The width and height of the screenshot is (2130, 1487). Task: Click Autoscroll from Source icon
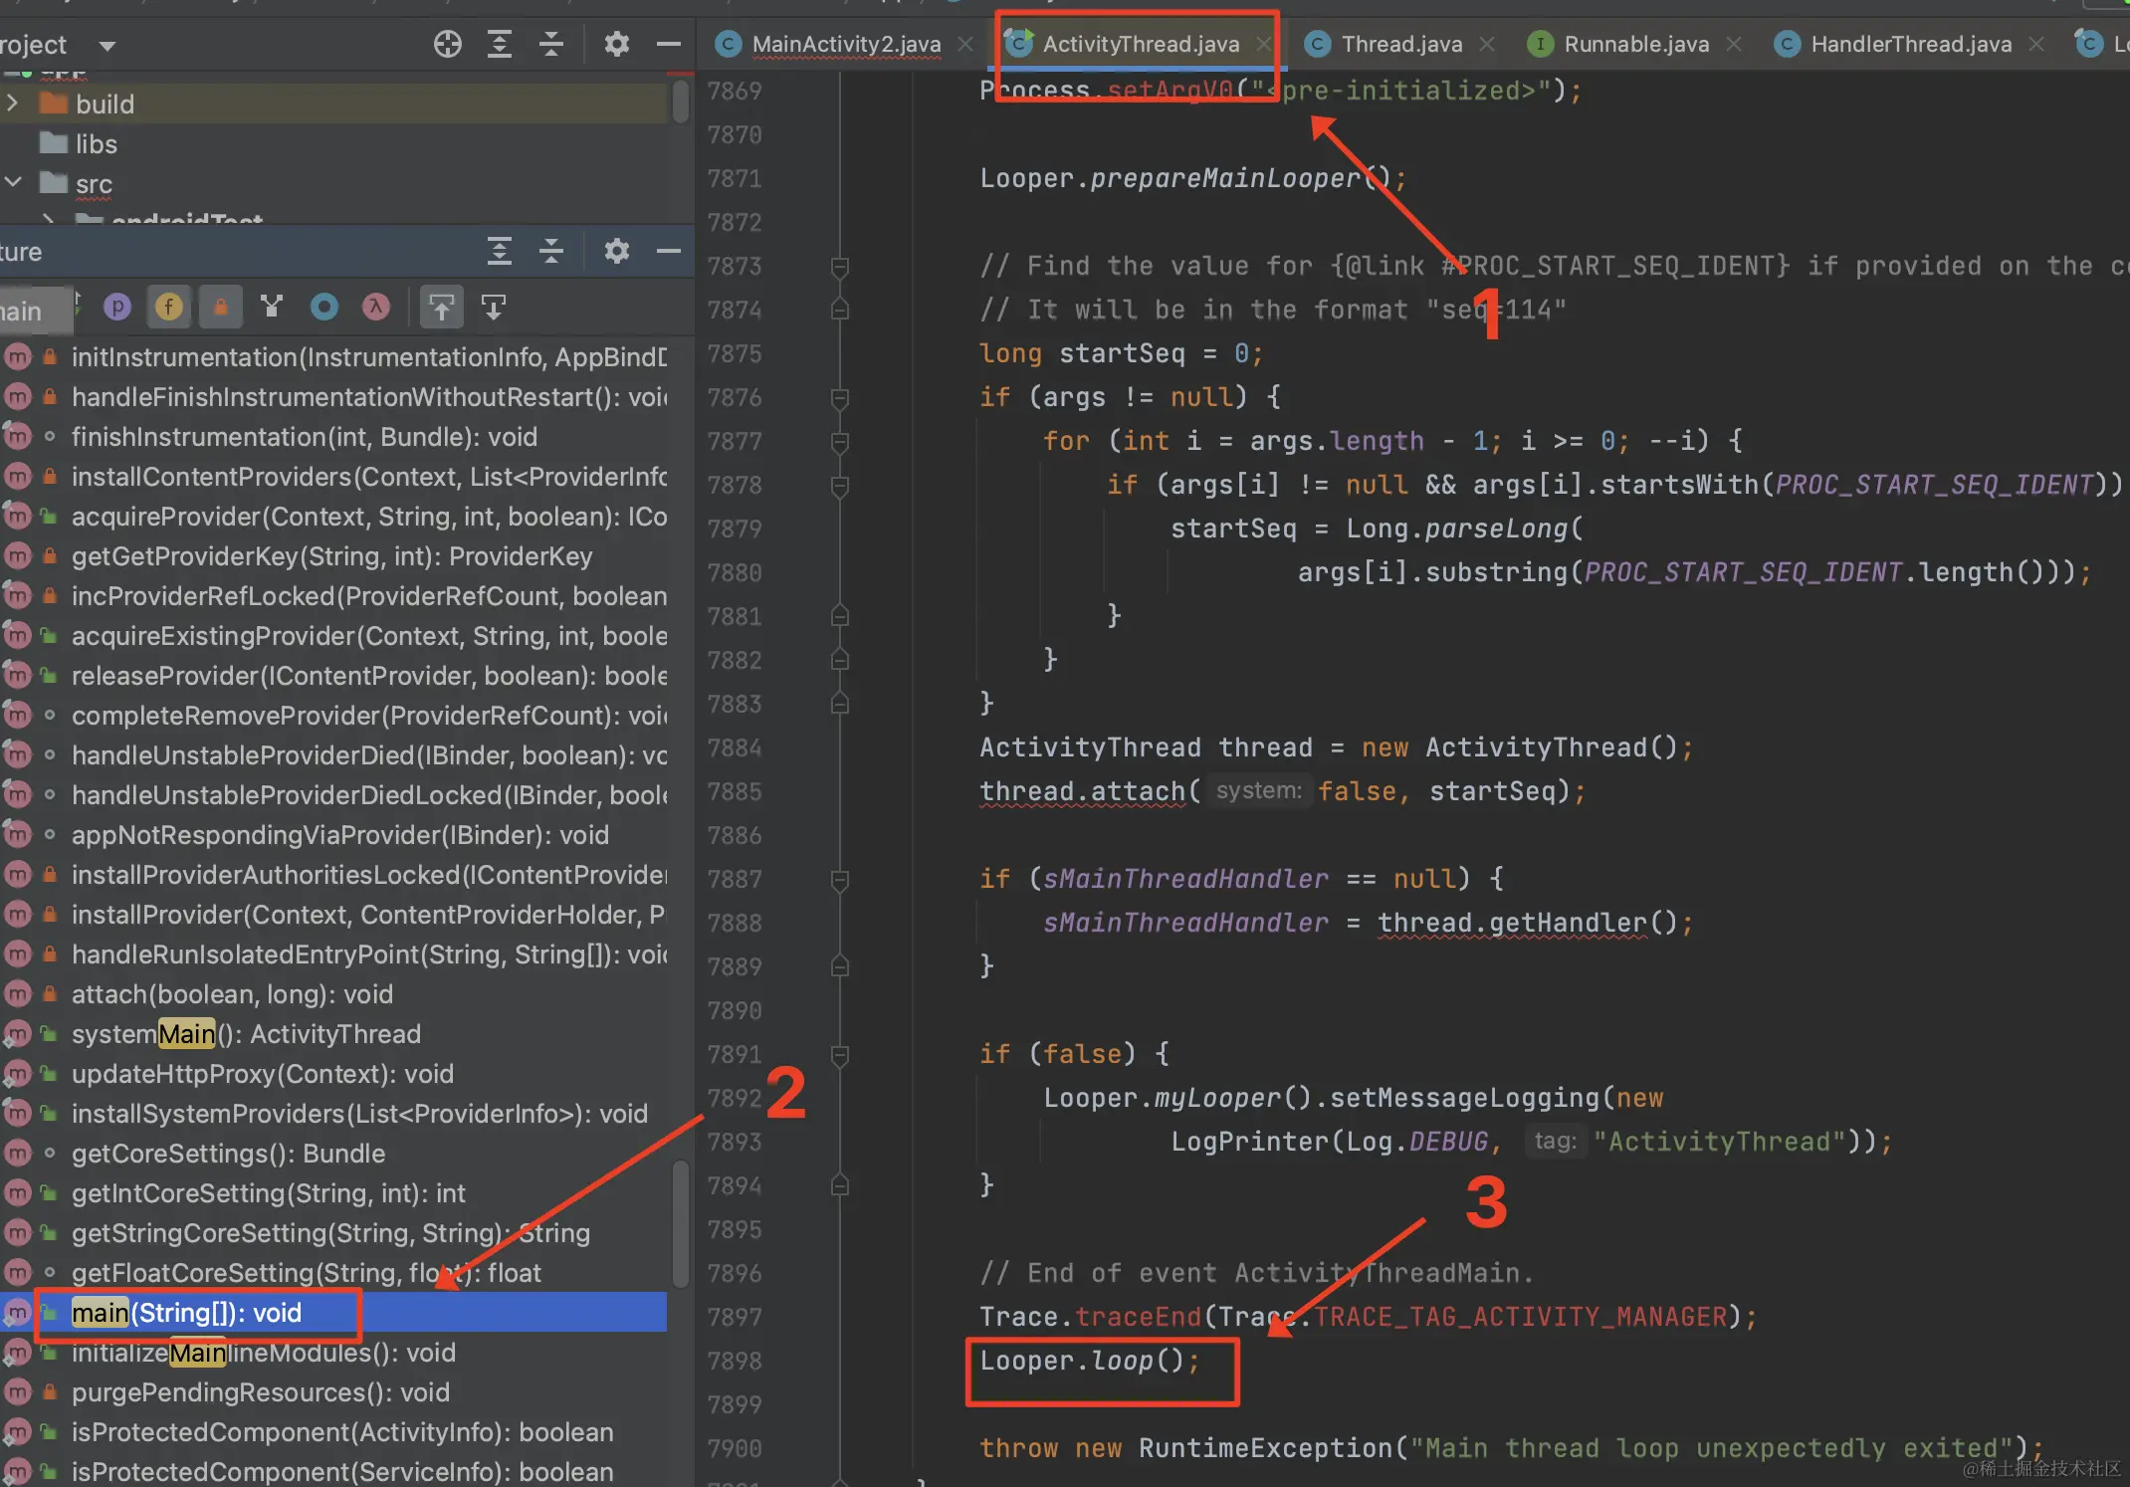point(494,307)
